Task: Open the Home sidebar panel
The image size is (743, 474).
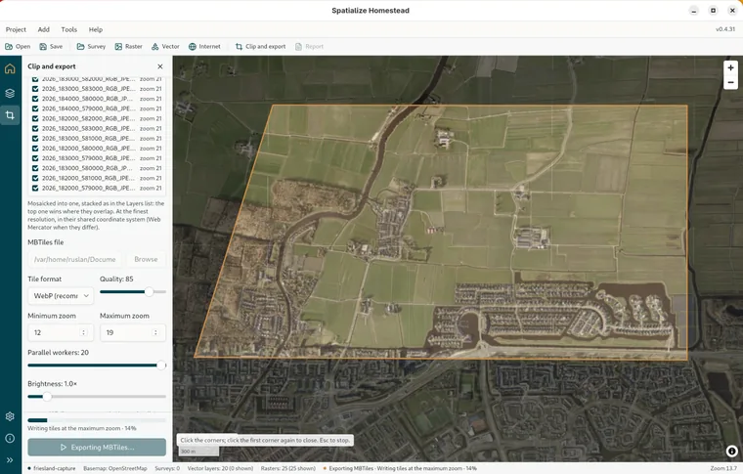Action: pos(10,68)
